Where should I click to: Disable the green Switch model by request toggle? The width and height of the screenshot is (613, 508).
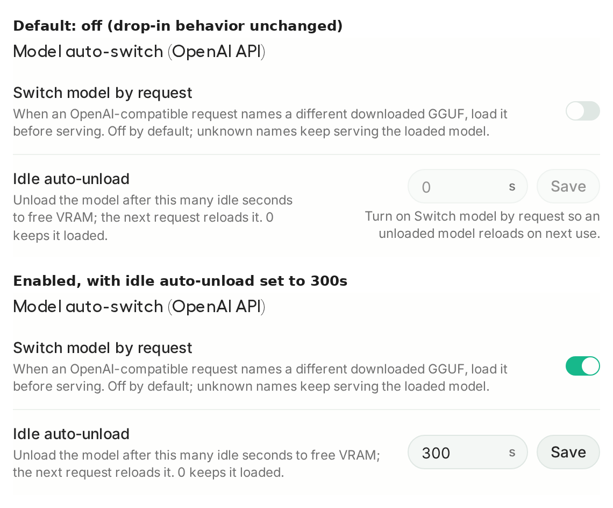point(582,366)
